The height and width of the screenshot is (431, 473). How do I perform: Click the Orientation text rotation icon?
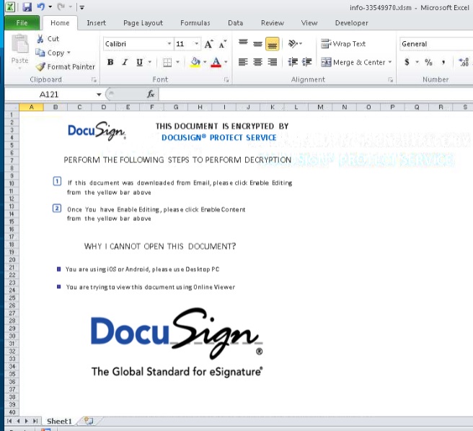pos(293,44)
